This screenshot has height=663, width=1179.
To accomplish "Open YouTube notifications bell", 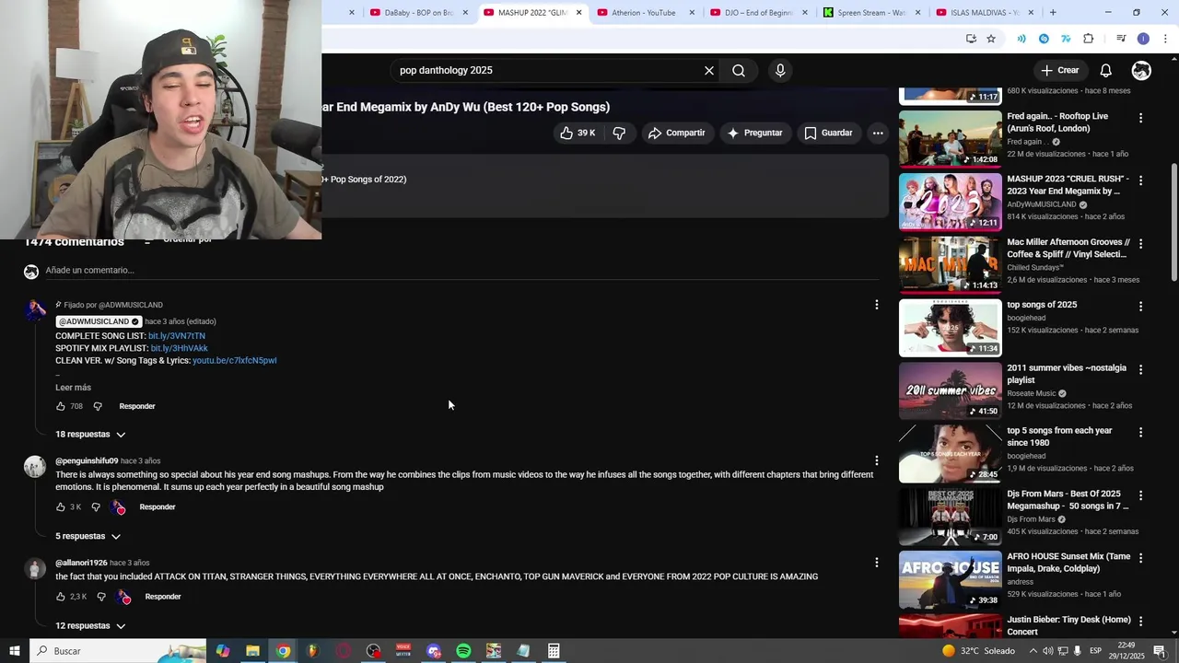I will (1106, 70).
